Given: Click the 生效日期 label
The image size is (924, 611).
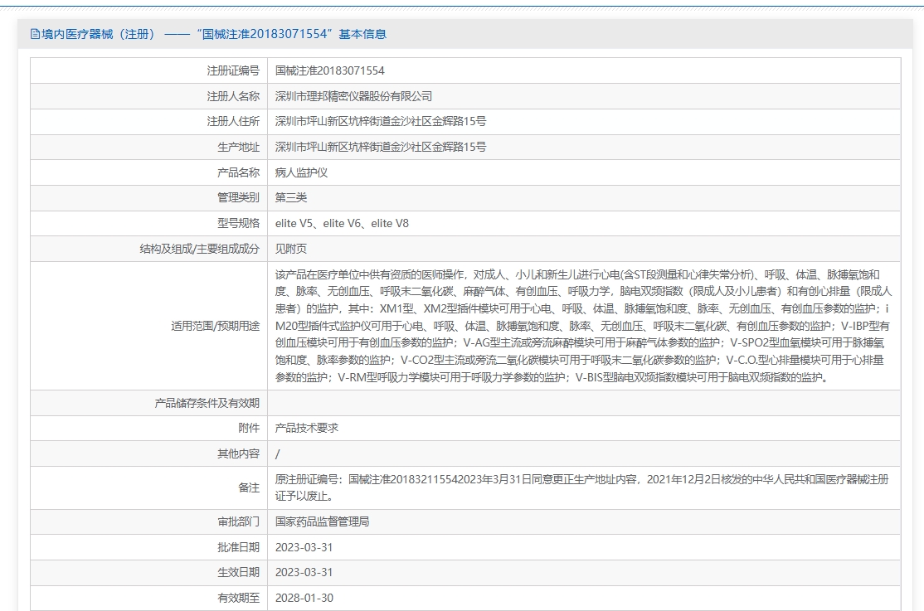Looking at the screenshot, I should [239, 572].
